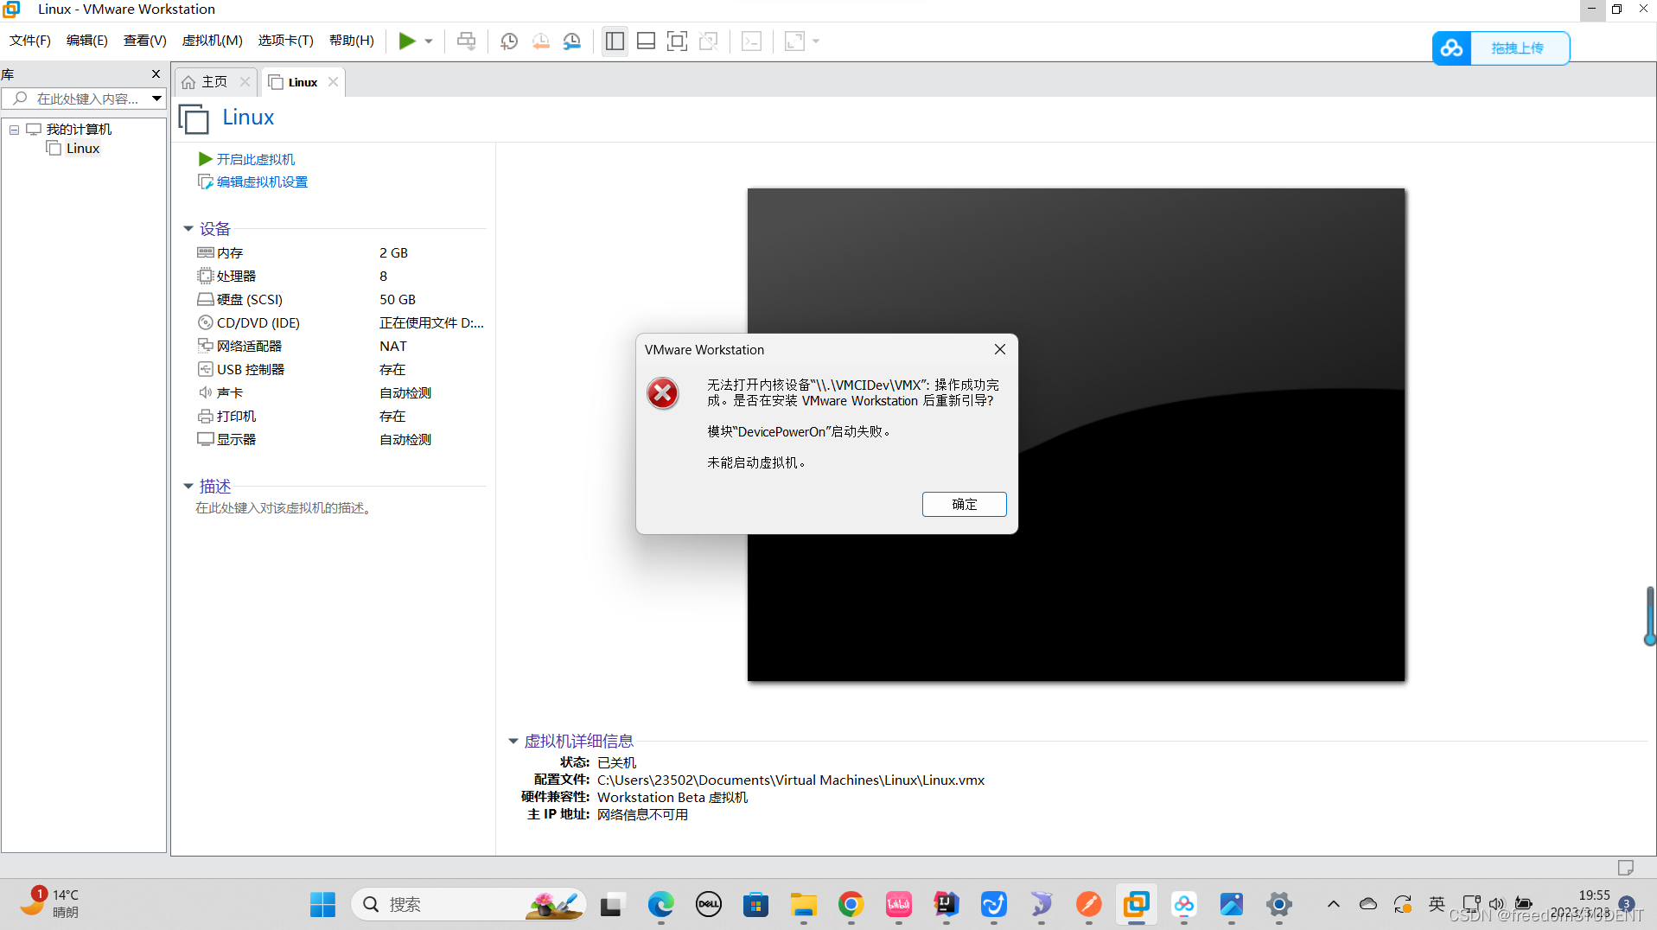Click Send Ctrl+Alt+Del toolbar icon

466,41
